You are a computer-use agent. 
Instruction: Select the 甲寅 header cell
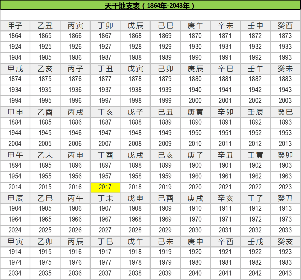pyautogui.click(x=15, y=242)
